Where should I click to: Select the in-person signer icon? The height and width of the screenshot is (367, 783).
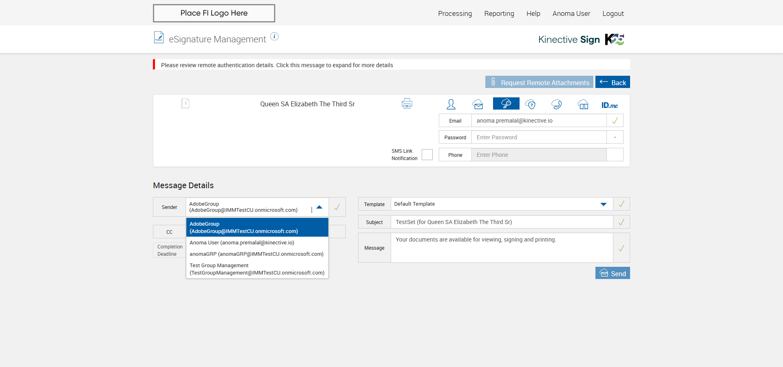[451, 104]
